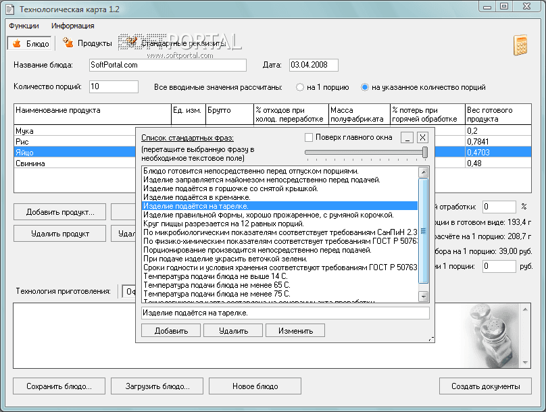Screen dimensions: 546x412
Task: Click the 'Вес готового продукта' column header
Action: 498,114
